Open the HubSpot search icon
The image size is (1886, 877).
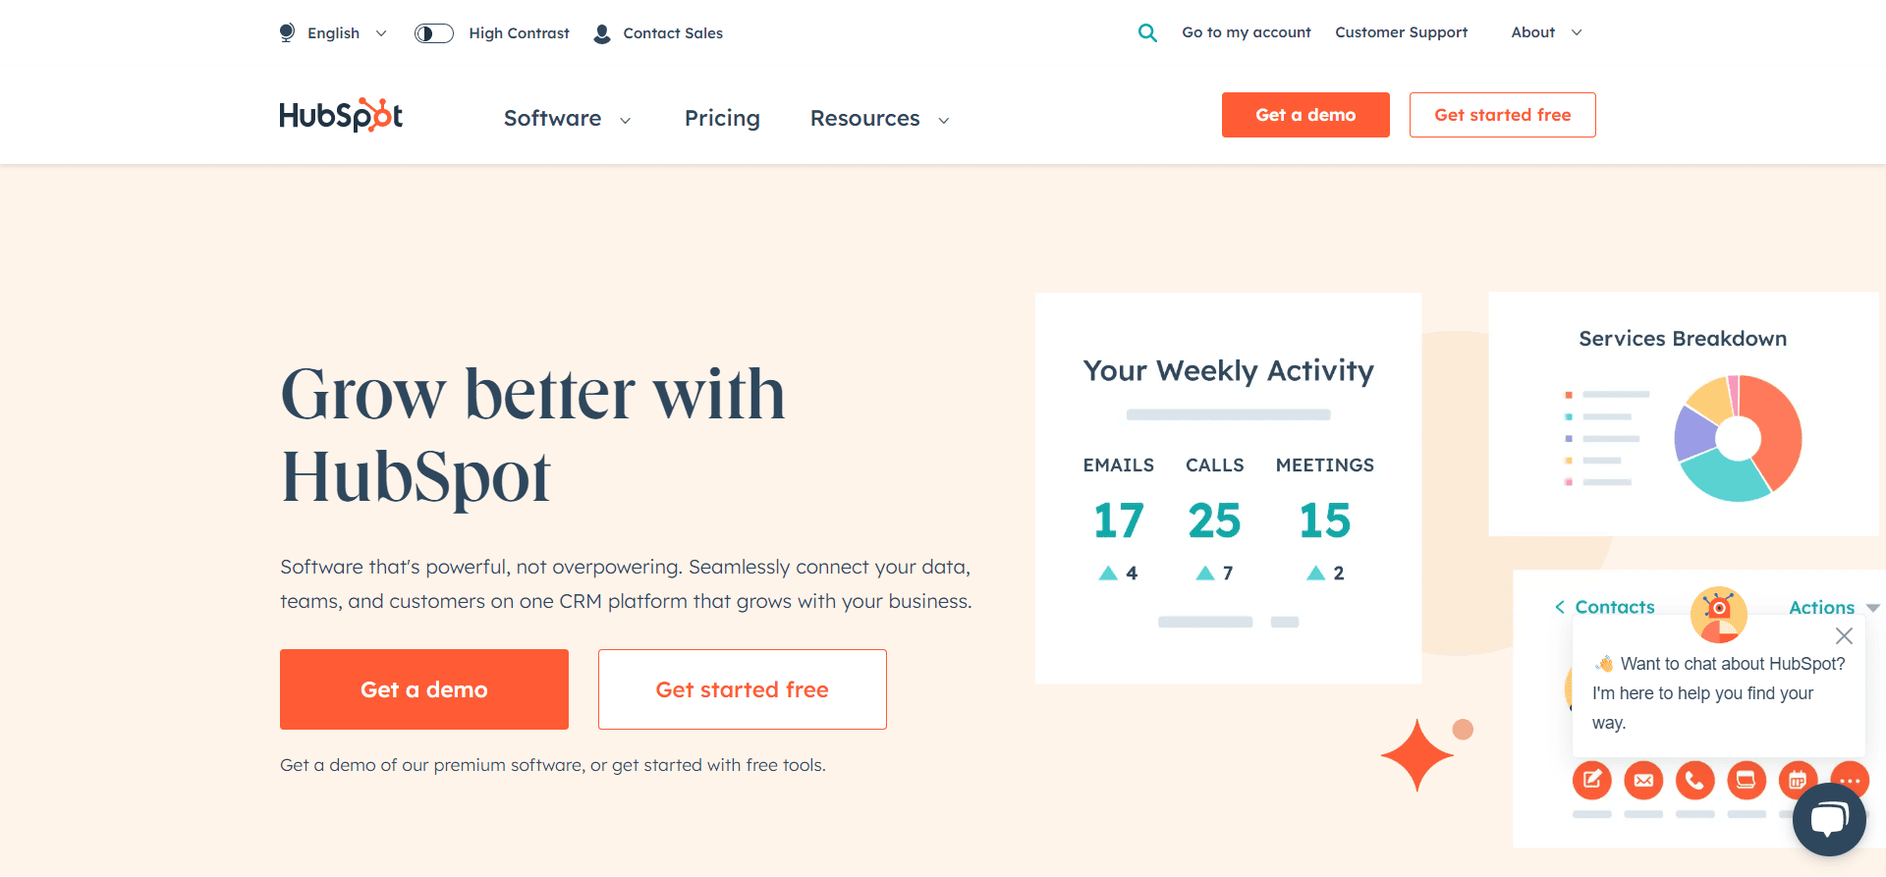point(1147,32)
